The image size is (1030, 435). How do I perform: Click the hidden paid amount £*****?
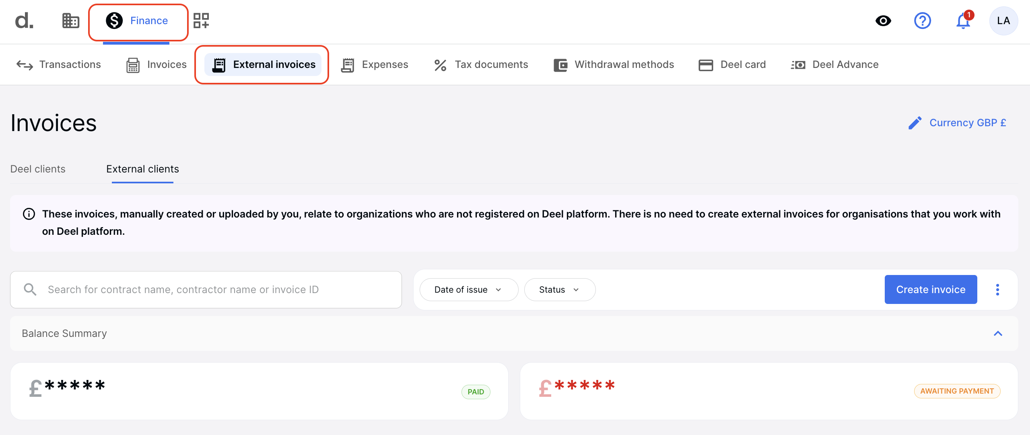click(67, 388)
